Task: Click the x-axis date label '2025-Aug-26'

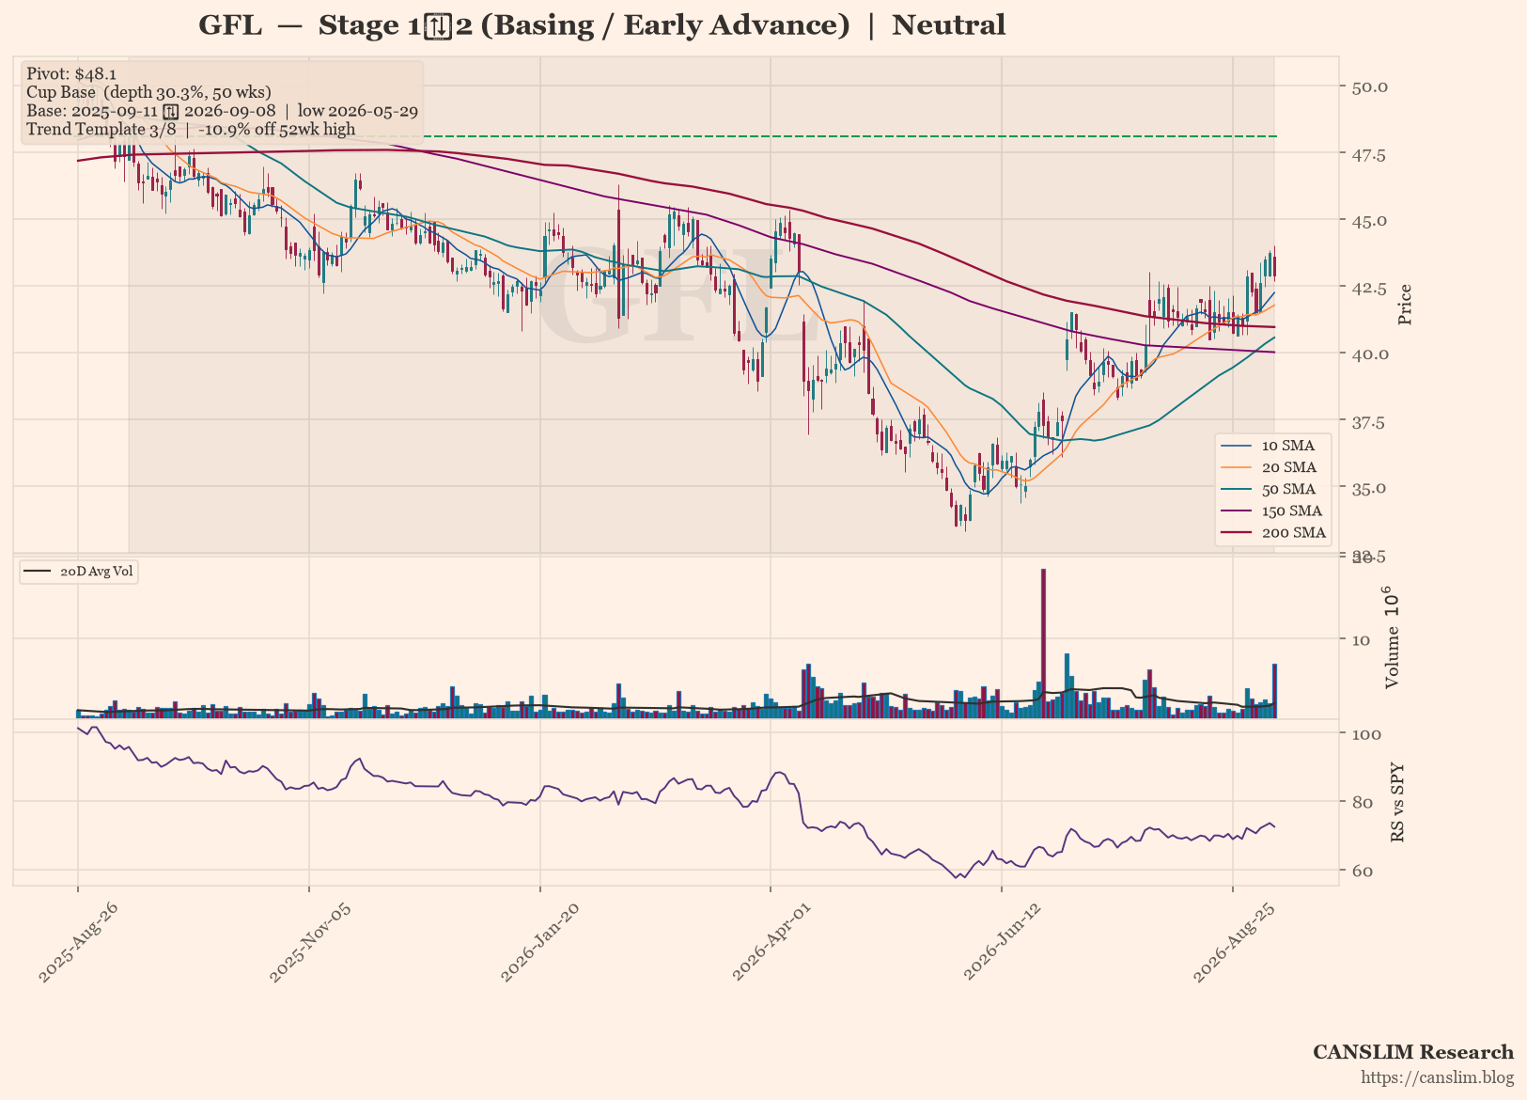Action: (x=77, y=943)
